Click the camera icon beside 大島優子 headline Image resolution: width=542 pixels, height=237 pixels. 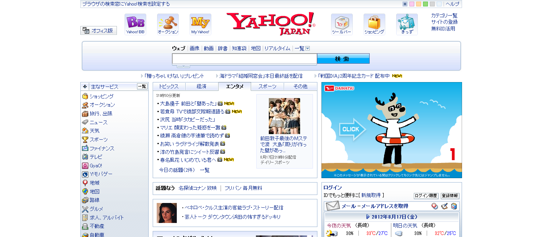click(x=220, y=104)
